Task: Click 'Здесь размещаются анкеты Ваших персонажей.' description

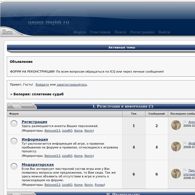Action: pos(60,126)
